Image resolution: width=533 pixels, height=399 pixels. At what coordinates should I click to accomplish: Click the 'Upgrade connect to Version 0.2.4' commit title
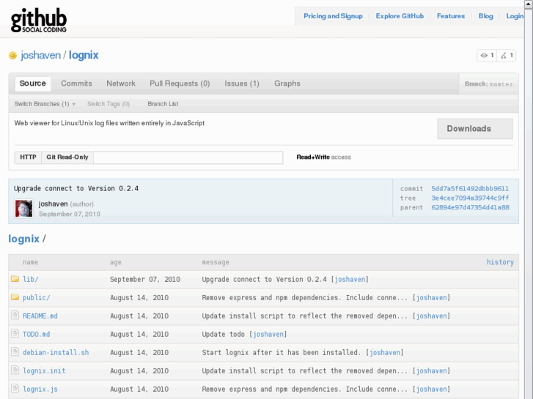pyautogui.click(x=76, y=188)
